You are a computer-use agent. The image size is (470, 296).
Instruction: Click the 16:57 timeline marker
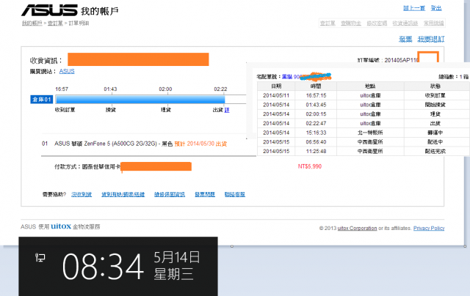tap(62, 89)
